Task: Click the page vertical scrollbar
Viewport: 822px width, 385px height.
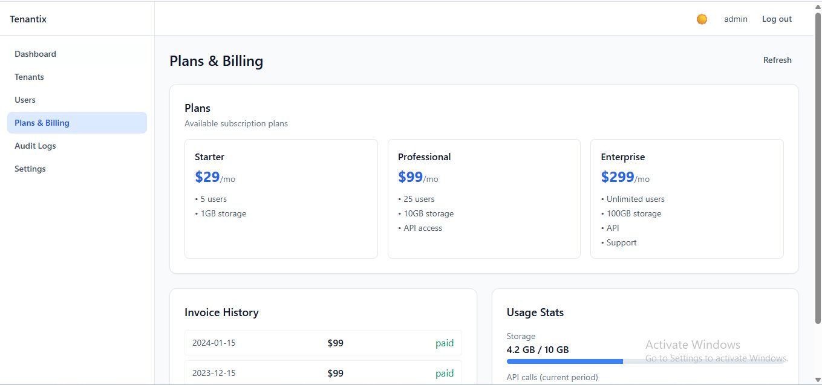Action: (x=818, y=181)
